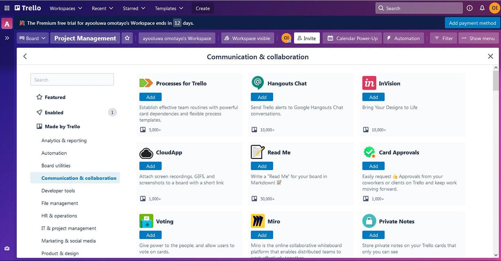Click the Project Management board title
501x261 pixels.
(x=85, y=38)
